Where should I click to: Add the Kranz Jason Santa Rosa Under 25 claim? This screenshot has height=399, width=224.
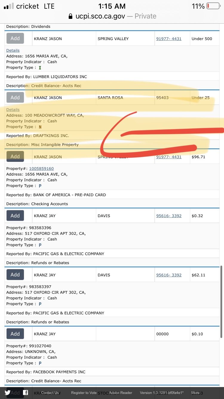point(15,98)
